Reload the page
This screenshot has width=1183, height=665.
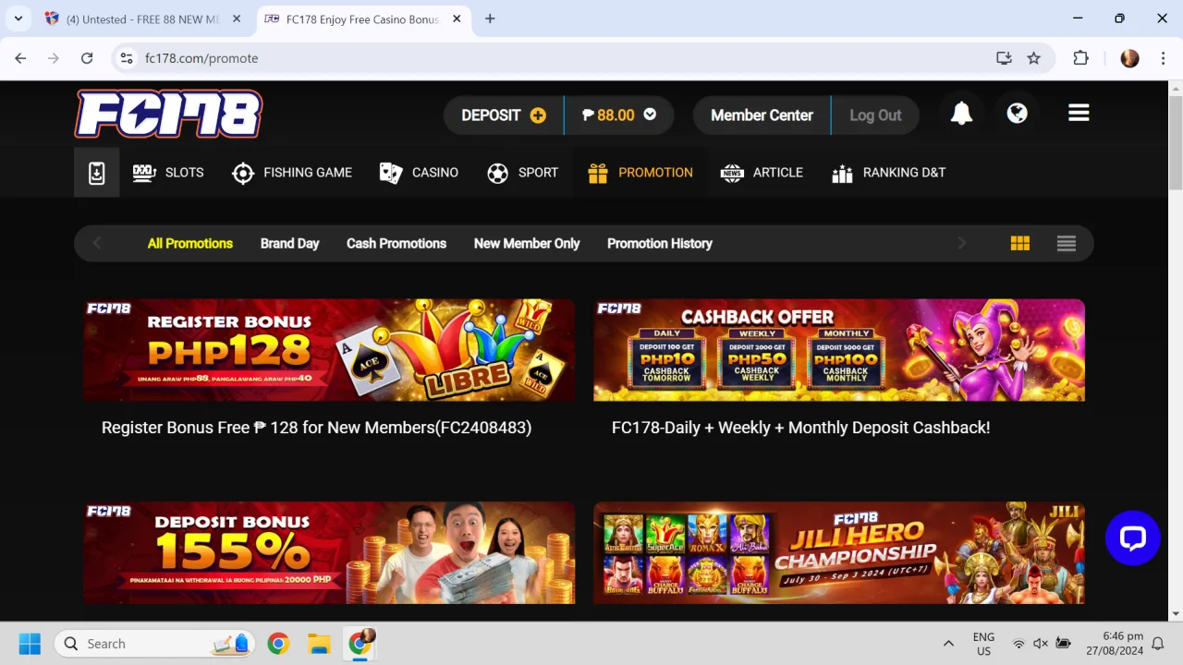(87, 58)
